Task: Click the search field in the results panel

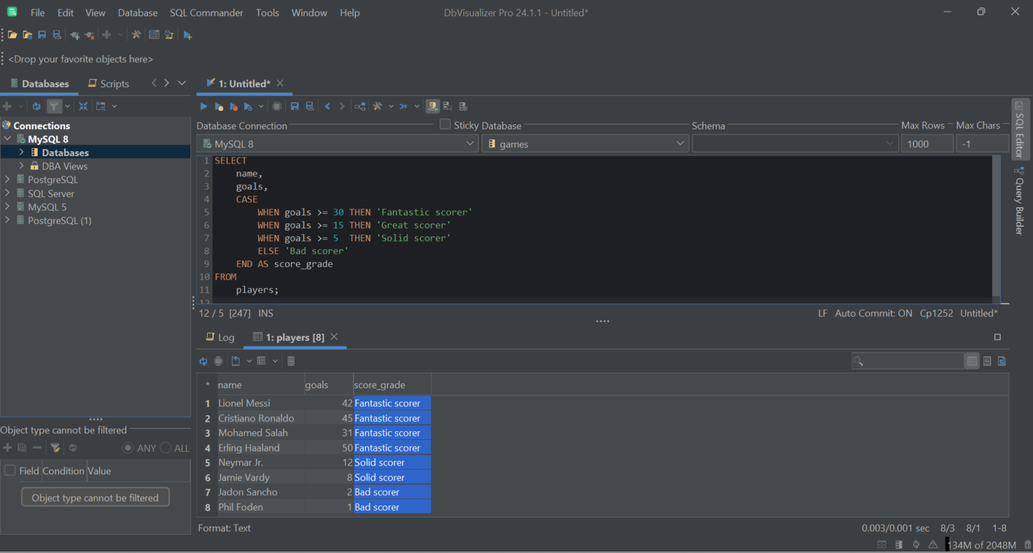Action: (908, 361)
